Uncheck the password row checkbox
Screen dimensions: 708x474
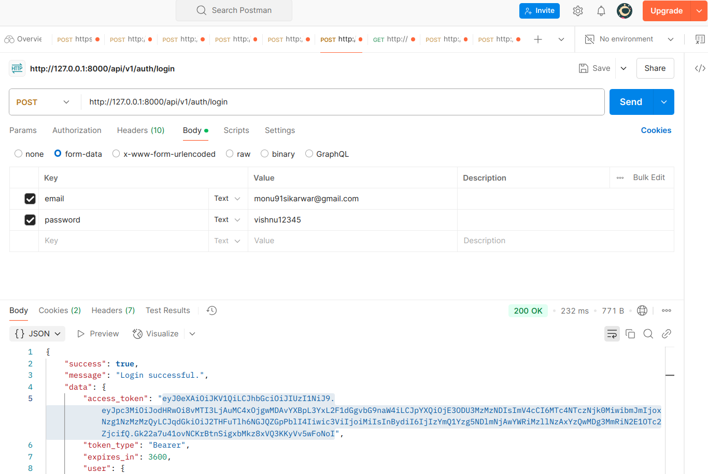pyautogui.click(x=30, y=220)
